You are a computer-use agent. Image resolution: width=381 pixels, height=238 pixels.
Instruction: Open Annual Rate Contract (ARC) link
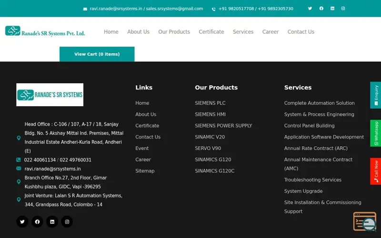tap(316, 149)
